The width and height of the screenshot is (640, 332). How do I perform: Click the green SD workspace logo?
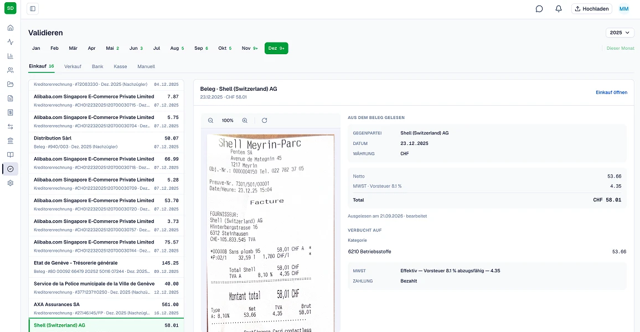coord(10,8)
